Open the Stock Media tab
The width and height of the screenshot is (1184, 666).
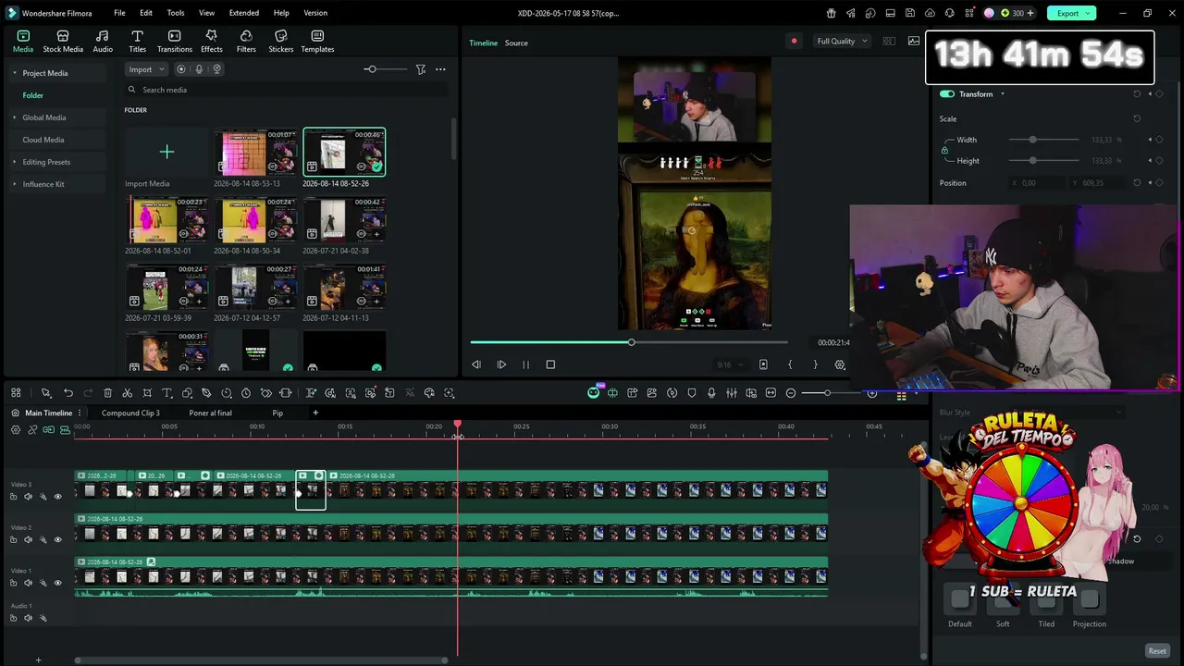tap(63, 42)
